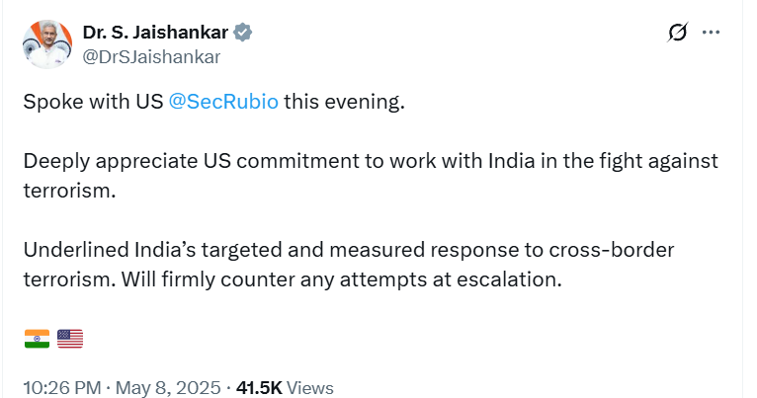Click the "this evening." text

[344, 104]
